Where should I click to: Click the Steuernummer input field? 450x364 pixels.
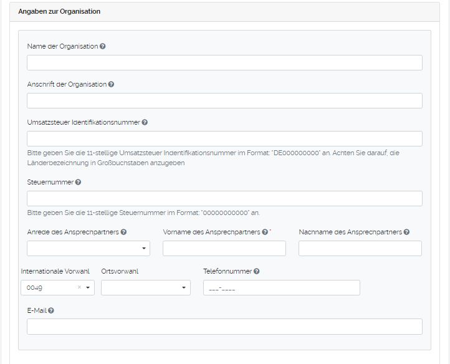click(224, 199)
